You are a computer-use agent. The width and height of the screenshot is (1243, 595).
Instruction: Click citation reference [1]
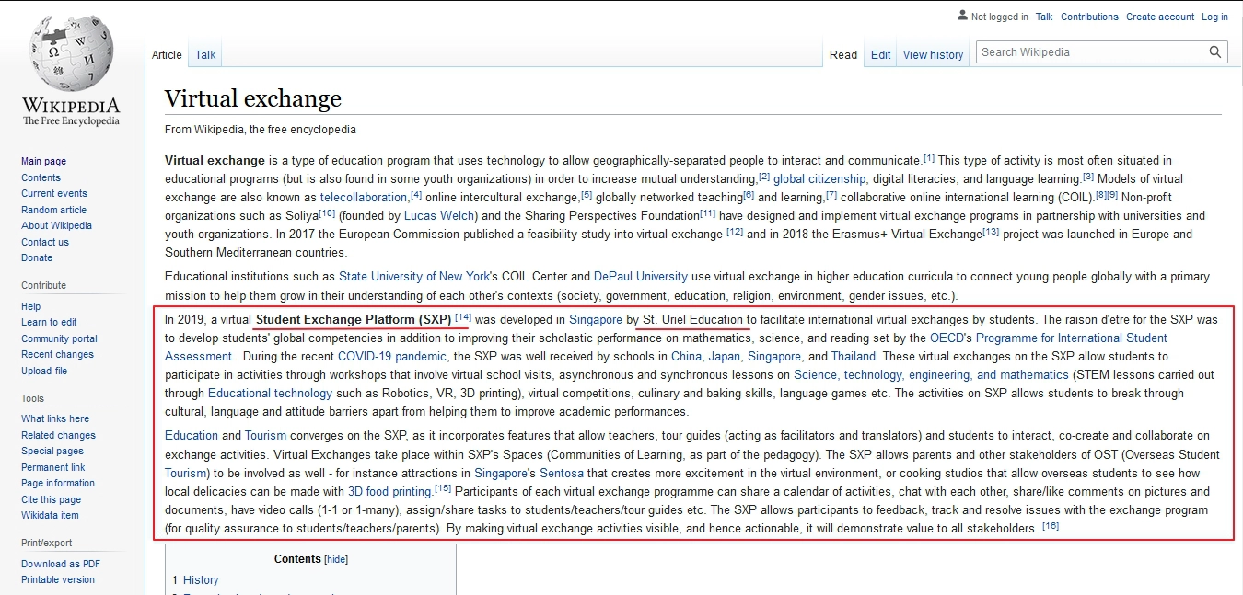(x=929, y=158)
